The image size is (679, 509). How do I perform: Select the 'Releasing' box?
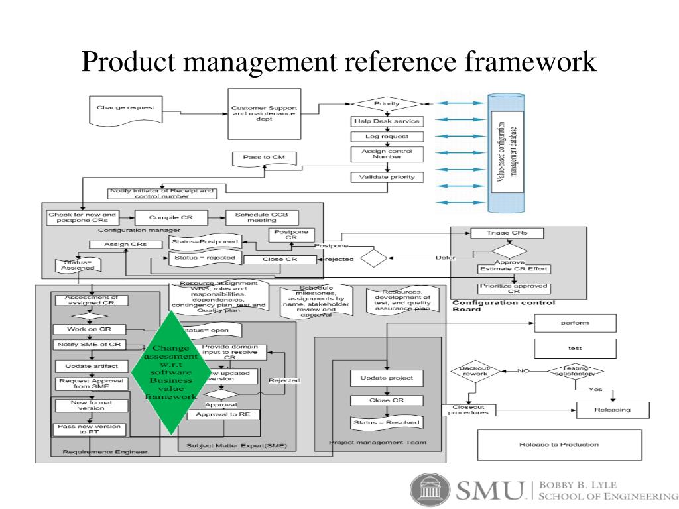coord(613,410)
